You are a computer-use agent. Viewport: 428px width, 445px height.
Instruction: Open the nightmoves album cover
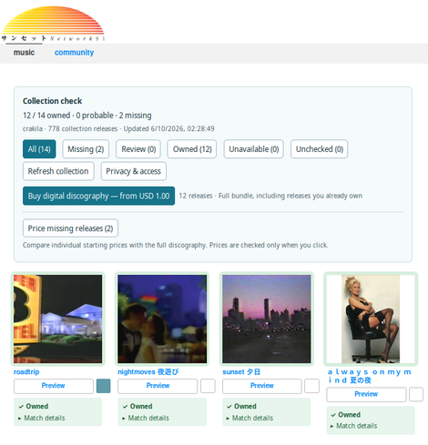pos(162,319)
